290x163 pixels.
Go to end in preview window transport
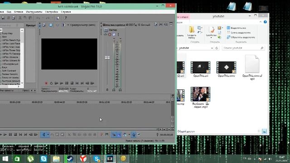pyautogui.click(x=82, y=83)
